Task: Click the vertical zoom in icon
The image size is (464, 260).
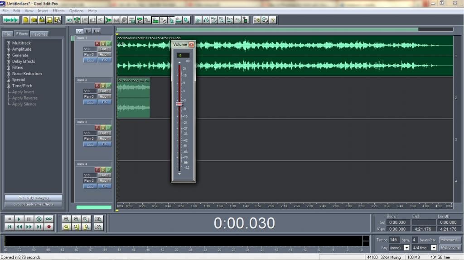Action: tap(98, 219)
